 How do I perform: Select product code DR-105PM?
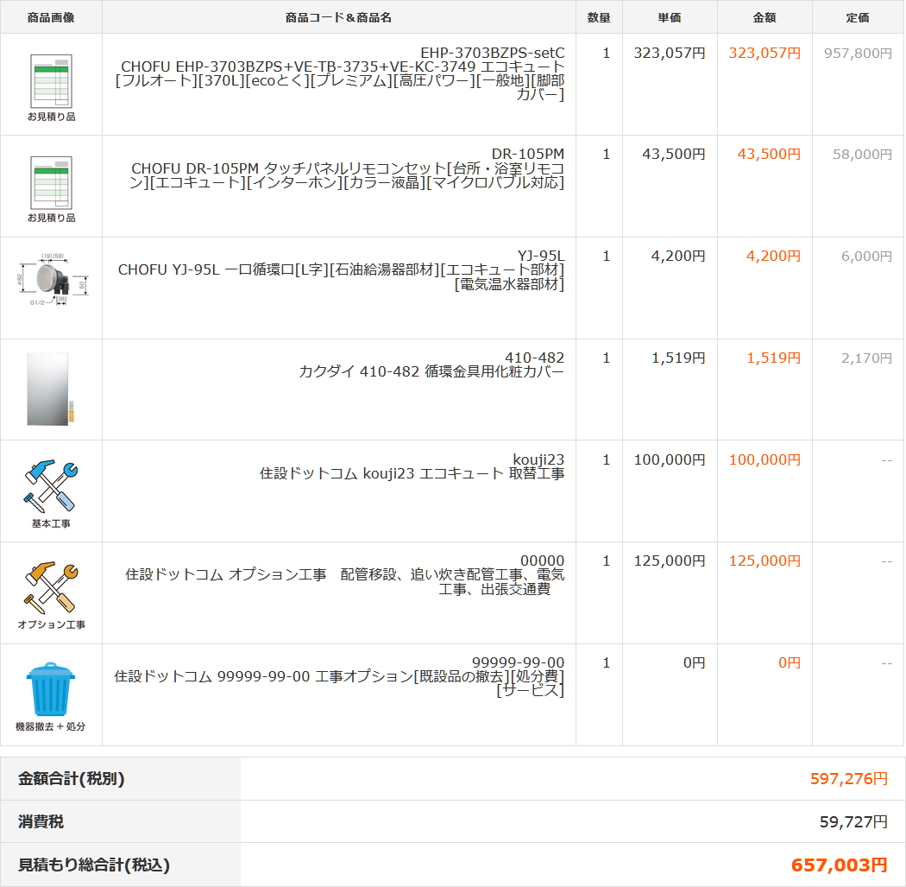(x=527, y=154)
